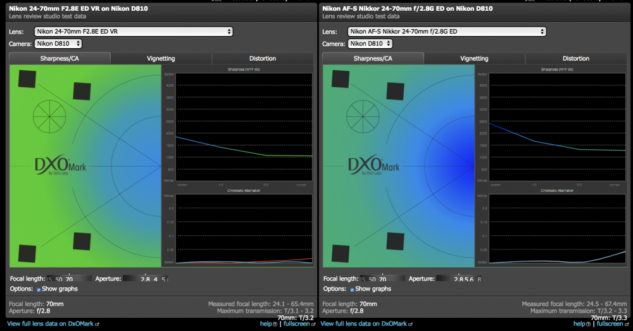633x331 pixels.
Task: Click the sharpness field map in F2.8E ED VR panel
Action: coord(85,166)
